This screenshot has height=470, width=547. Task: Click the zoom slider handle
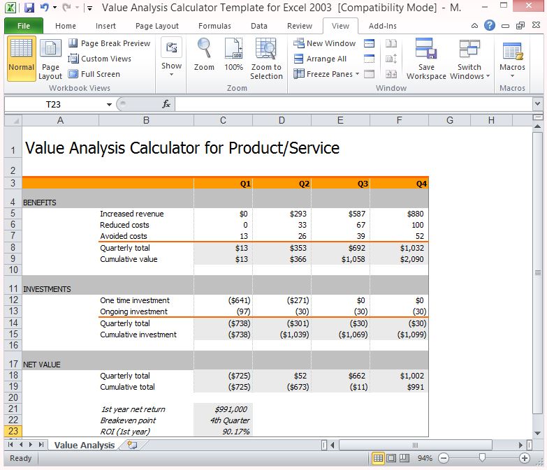482,457
